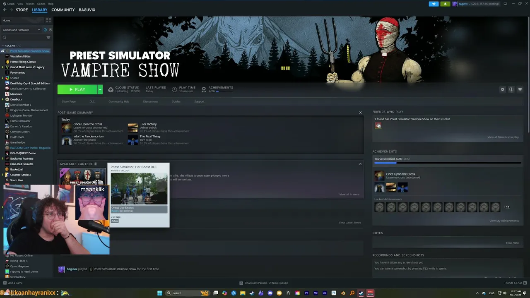The image size is (530, 298).
Task: Select Counter-Strike 2 in library list
Action: (x=20, y=175)
